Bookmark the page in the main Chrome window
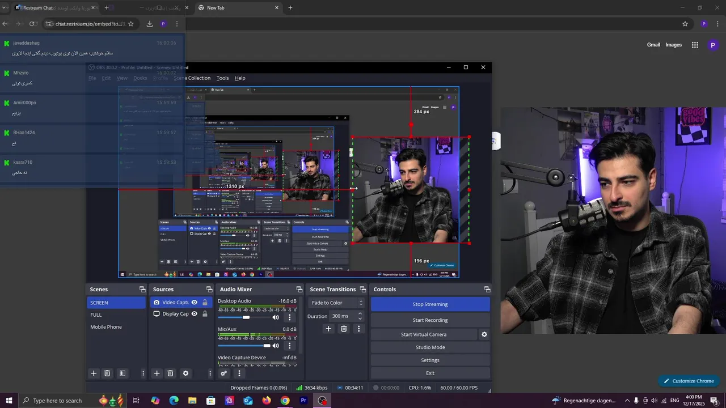 click(x=685, y=24)
